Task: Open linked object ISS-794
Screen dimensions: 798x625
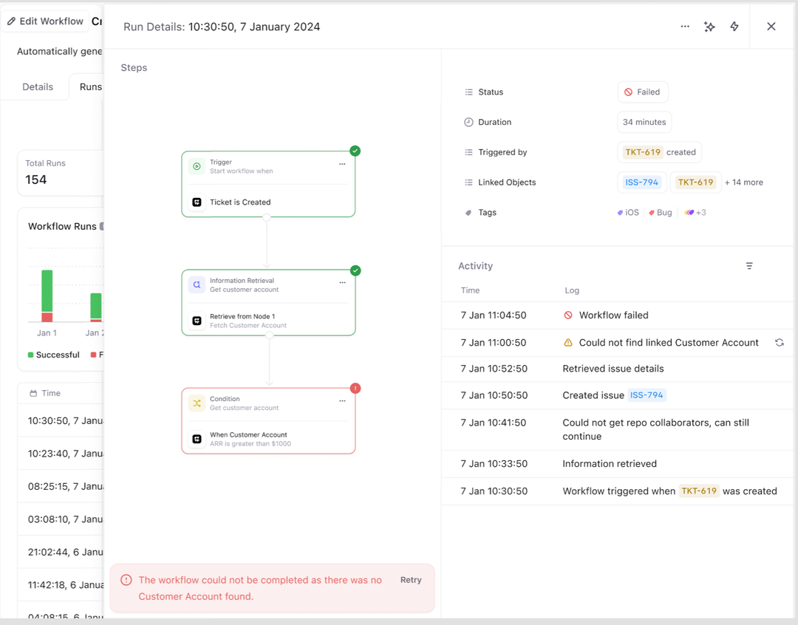Action: (x=642, y=182)
